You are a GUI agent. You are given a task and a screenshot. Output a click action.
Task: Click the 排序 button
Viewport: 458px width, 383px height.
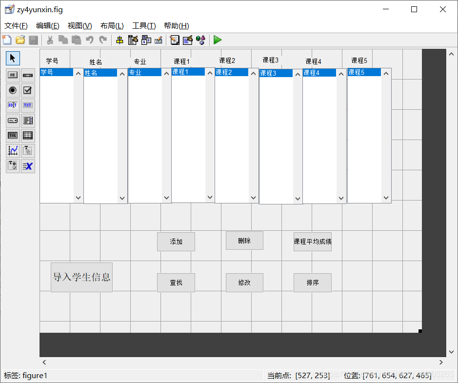click(313, 282)
